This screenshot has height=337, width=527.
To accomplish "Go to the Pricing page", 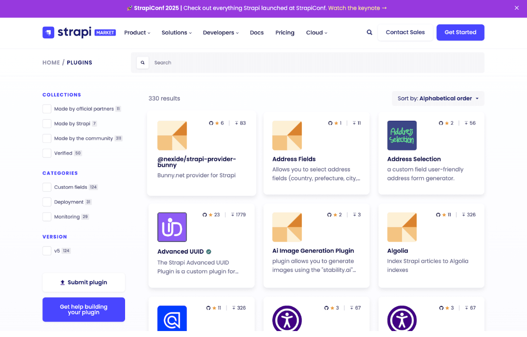I will pyautogui.click(x=285, y=33).
